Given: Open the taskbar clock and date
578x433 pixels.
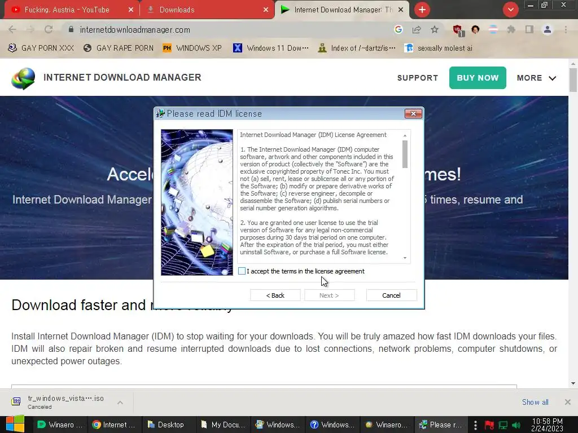Looking at the screenshot, I should tap(548, 425).
